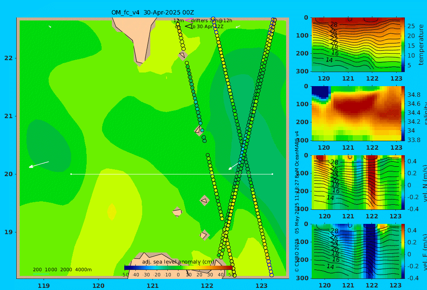Click the salinity cross-section panel
Screen dimensions: 427x290
point(356,113)
